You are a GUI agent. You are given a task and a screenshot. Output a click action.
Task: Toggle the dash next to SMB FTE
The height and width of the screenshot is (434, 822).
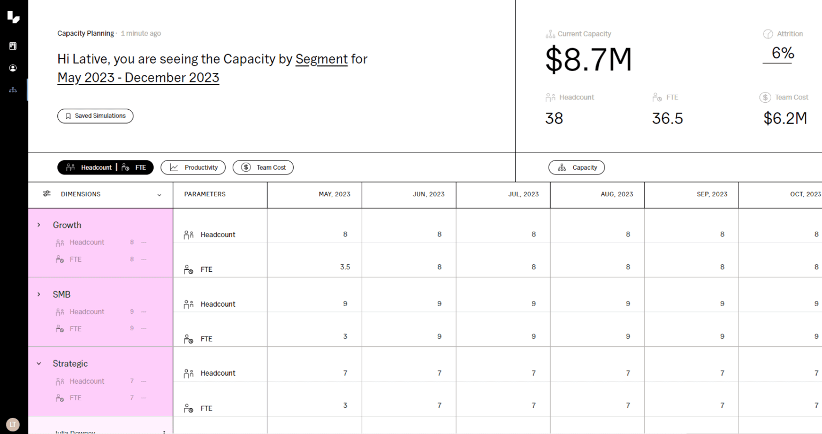pos(143,329)
